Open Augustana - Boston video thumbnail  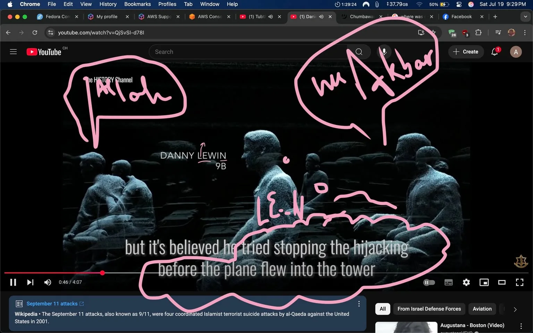(406, 327)
